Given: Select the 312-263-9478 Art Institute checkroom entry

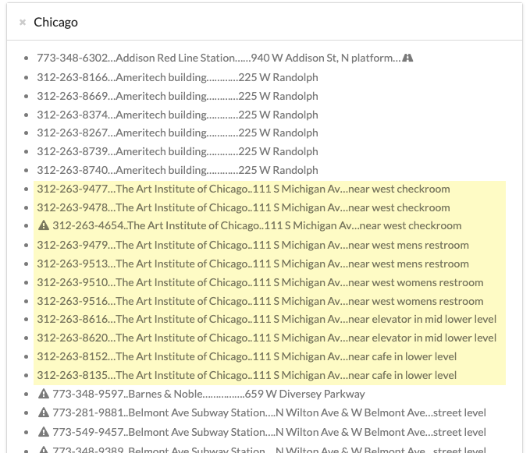Looking at the screenshot, I should tap(244, 207).
